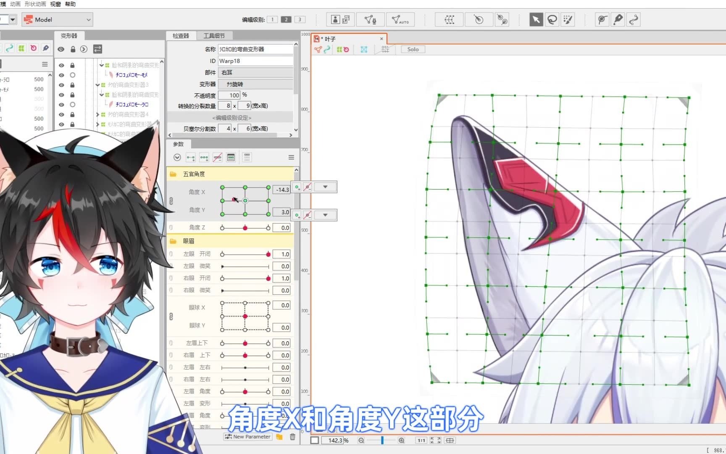
Task: Toggle the Solo view button
Action: coord(413,49)
